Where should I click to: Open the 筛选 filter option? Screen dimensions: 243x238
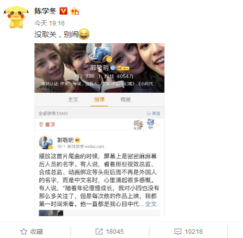(x=153, y=114)
